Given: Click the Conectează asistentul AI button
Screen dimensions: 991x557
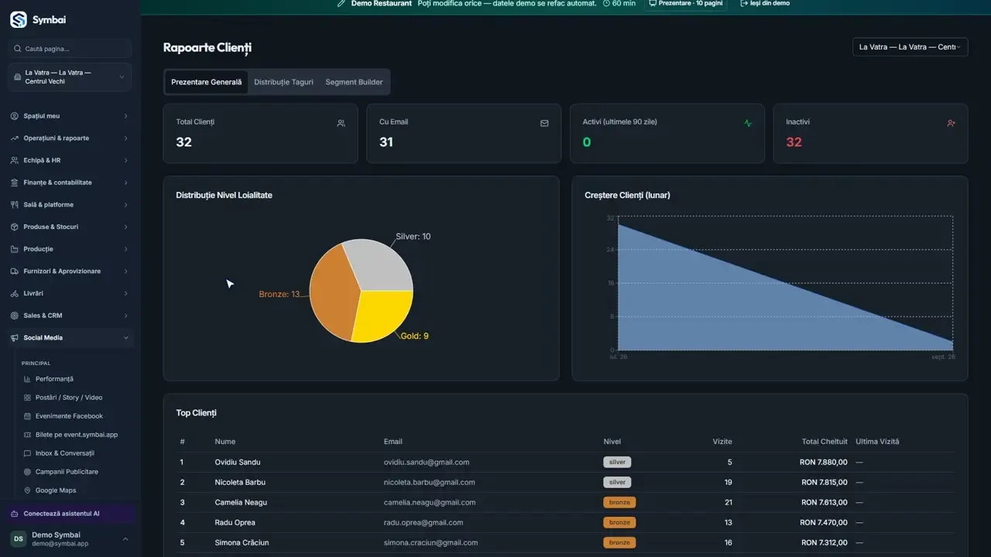Looking at the screenshot, I should point(70,514).
